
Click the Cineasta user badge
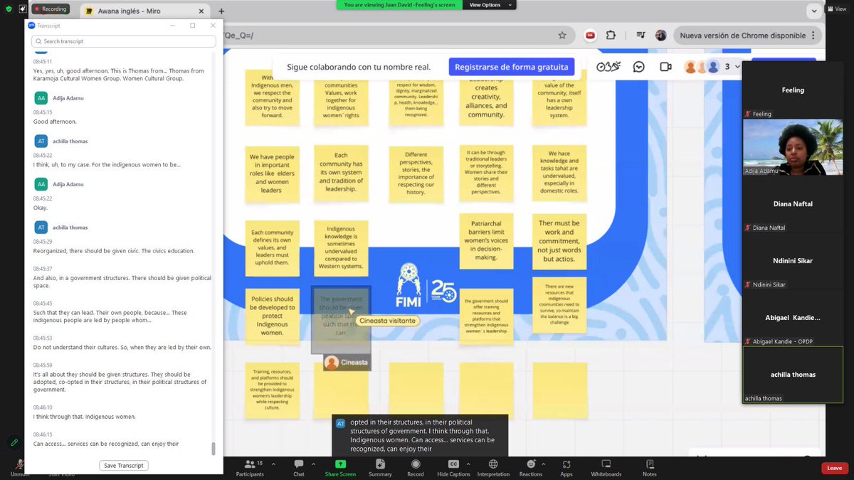point(347,363)
